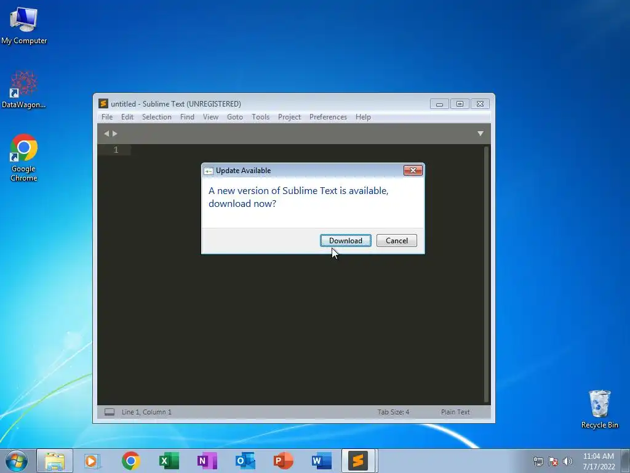The image size is (630, 473).
Task: Open the Selection menu
Action: (157, 117)
